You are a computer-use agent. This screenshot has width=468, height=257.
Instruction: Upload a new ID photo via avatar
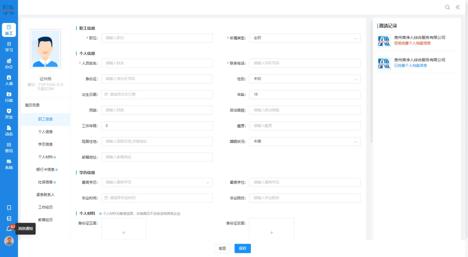click(x=45, y=49)
